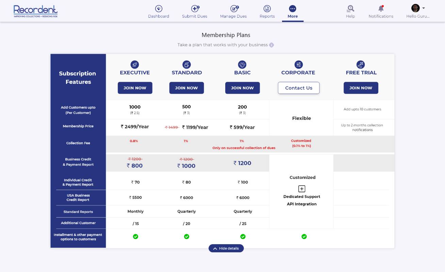Screen dimensions: 445x272
Task: Click the EXECUTIVE plan rocket icon
Action: coord(135,65)
